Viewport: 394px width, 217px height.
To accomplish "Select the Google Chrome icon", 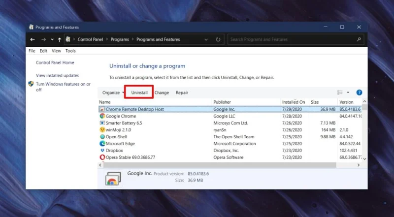I will tap(102, 116).
